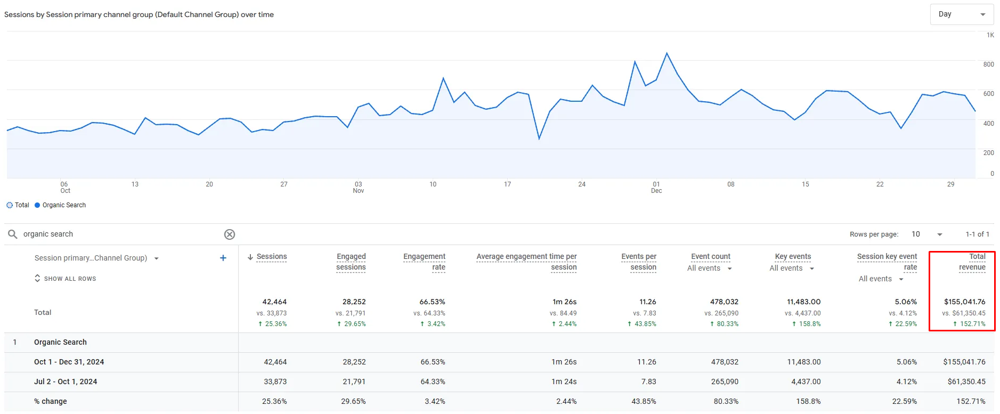Open the Day granularity dropdown
This screenshot has height=414, width=1000.
(x=962, y=14)
